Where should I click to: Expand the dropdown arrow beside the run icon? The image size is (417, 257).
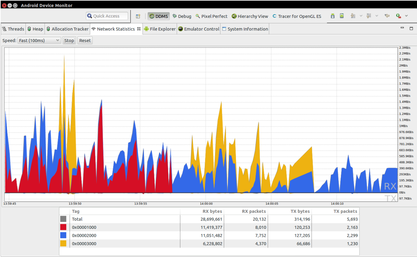(407, 16)
